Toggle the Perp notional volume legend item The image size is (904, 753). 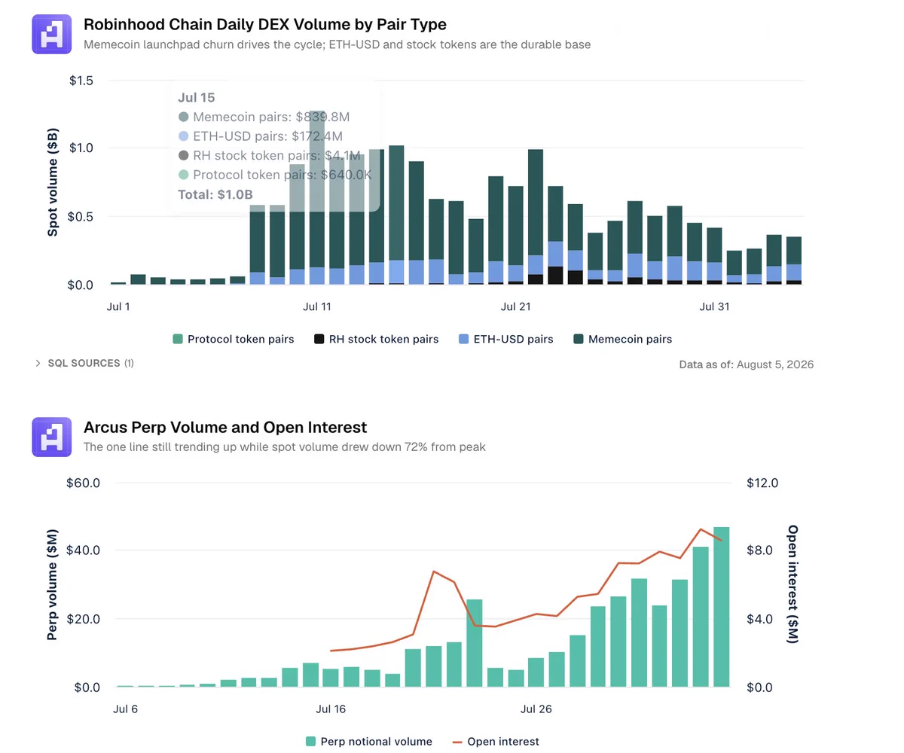[368, 742]
